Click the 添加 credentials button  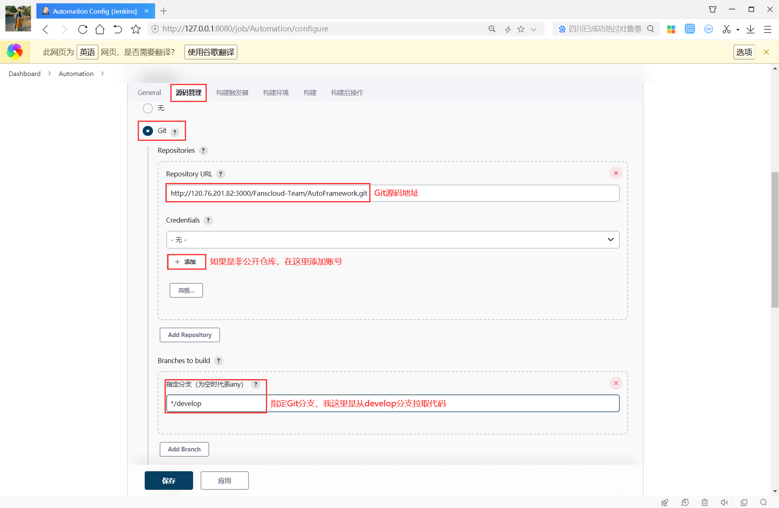[x=186, y=262]
